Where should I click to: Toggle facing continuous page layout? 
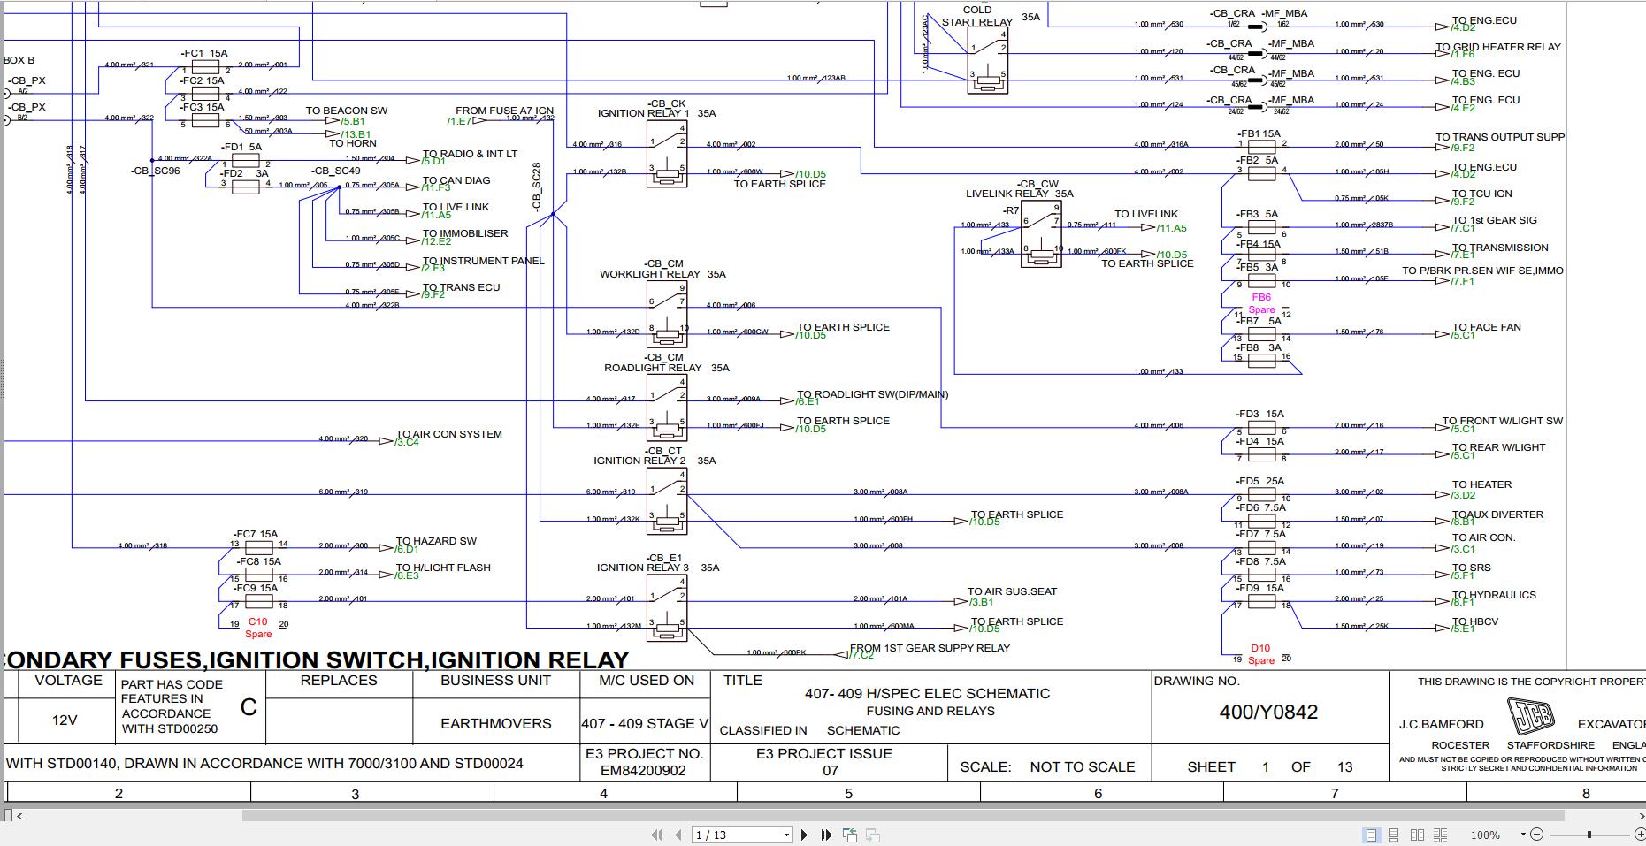[x=1441, y=834]
